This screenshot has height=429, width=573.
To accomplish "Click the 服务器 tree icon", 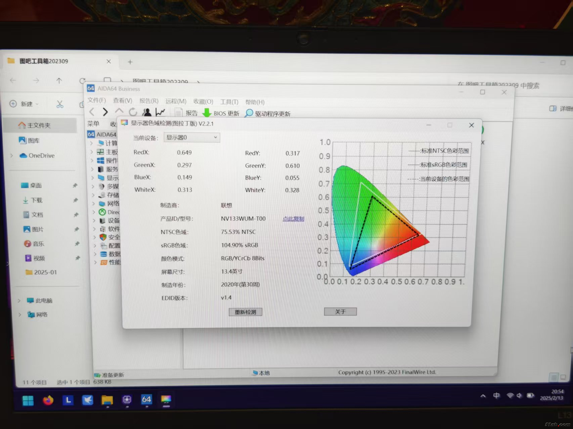I will [100, 169].
